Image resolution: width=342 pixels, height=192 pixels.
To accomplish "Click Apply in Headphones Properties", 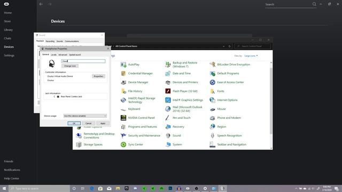I will pyautogui.click(x=103, y=123).
